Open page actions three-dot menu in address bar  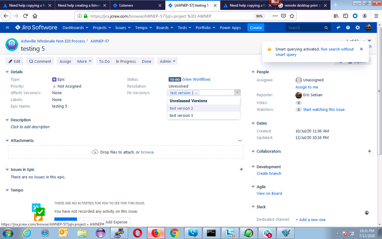pyautogui.click(x=275, y=16)
